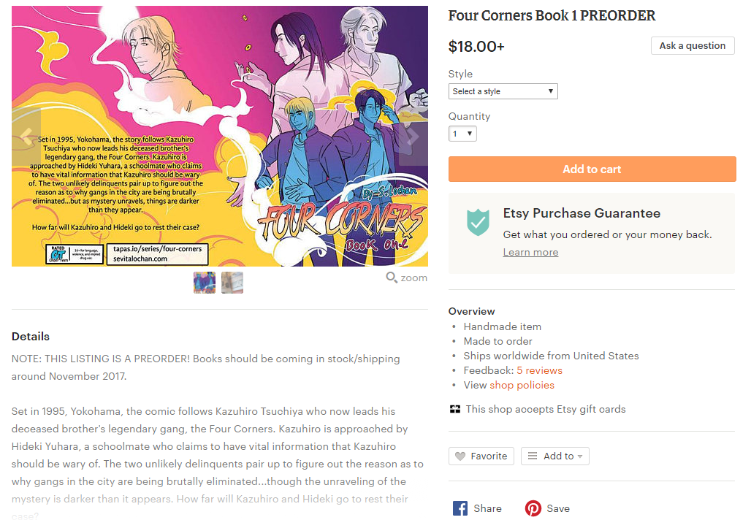Open the Select a style dropdown

point(503,91)
